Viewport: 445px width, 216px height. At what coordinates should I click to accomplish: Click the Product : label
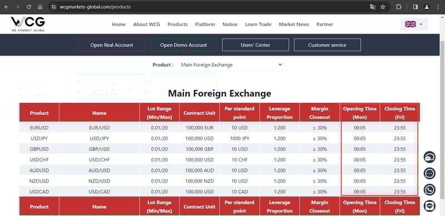[163, 65]
